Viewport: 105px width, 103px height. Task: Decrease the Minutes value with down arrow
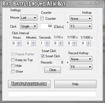tap(33, 44)
